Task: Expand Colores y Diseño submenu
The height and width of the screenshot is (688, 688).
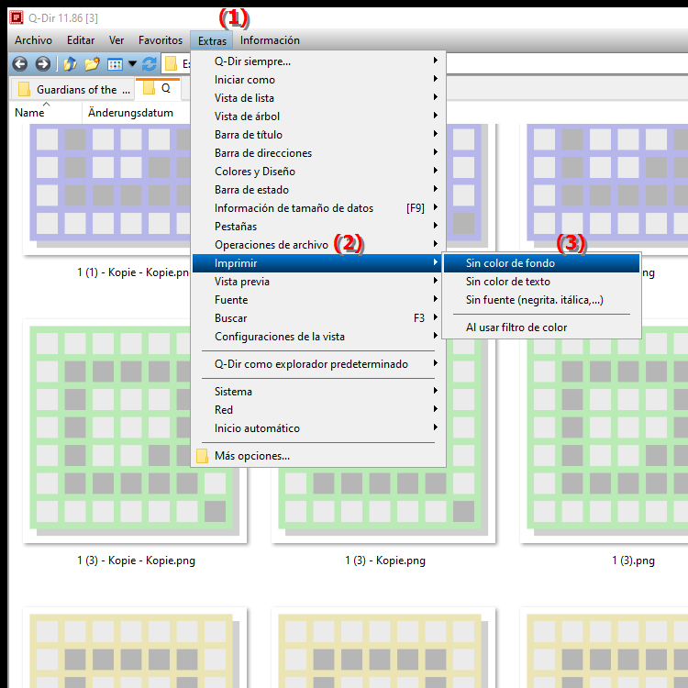Action: pos(319,172)
